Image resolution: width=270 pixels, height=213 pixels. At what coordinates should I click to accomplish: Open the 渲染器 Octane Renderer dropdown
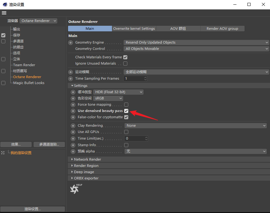pyautogui.click(x=38, y=21)
